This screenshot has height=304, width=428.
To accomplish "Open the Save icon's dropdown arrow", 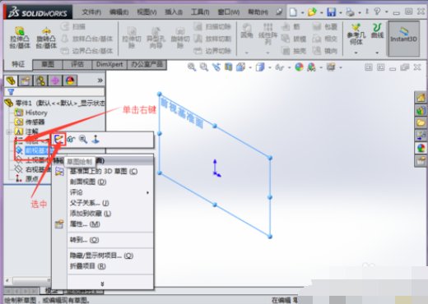I will pos(340,12).
